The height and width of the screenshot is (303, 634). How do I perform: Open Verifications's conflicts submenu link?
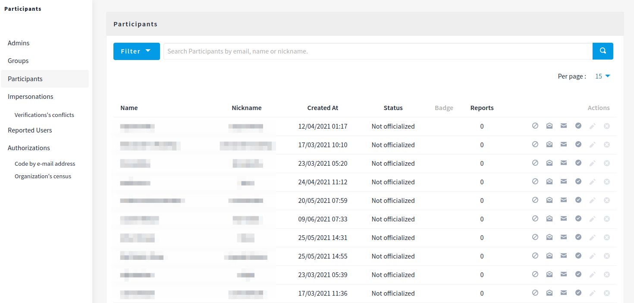click(x=44, y=115)
